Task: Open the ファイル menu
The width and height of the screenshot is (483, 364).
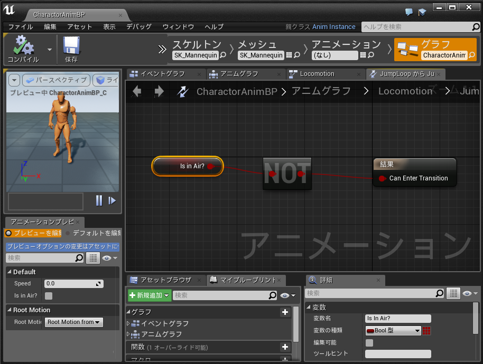Action: (21, 27)
